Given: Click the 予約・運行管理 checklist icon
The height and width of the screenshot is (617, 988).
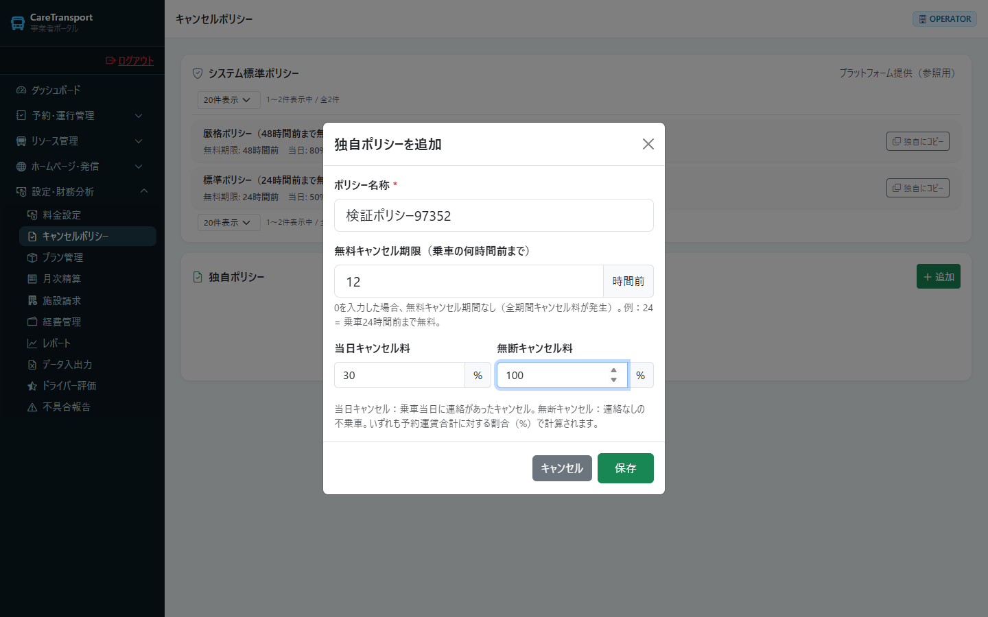Looking at the screenshot, I should (x=21, y=115).
